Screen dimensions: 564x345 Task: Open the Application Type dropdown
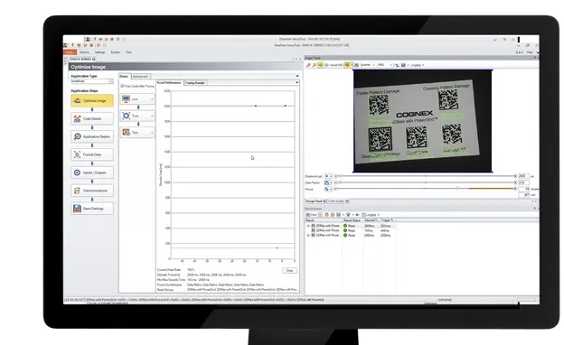(92, 81)
